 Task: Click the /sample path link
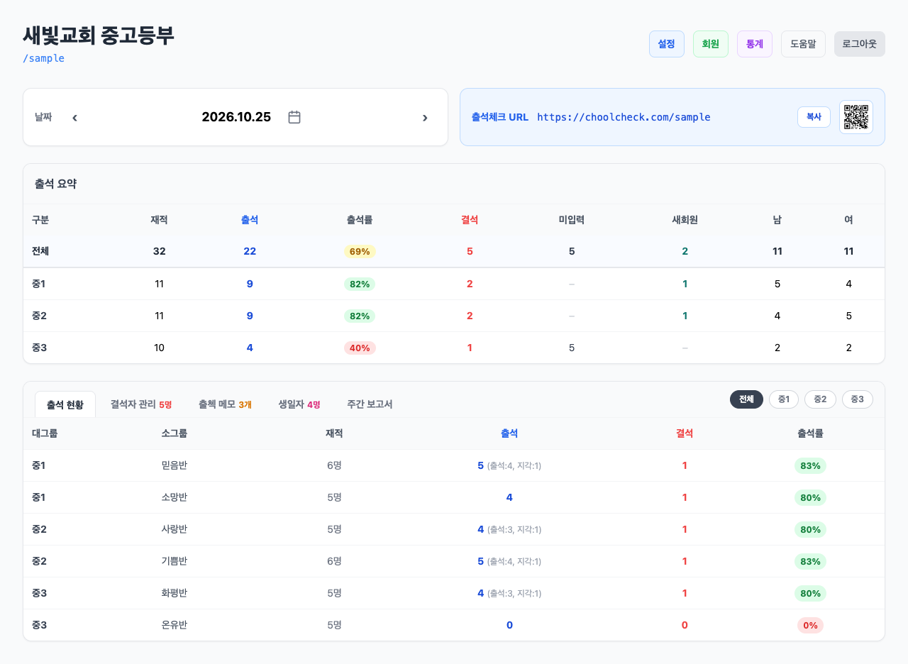tap(43, 58)
